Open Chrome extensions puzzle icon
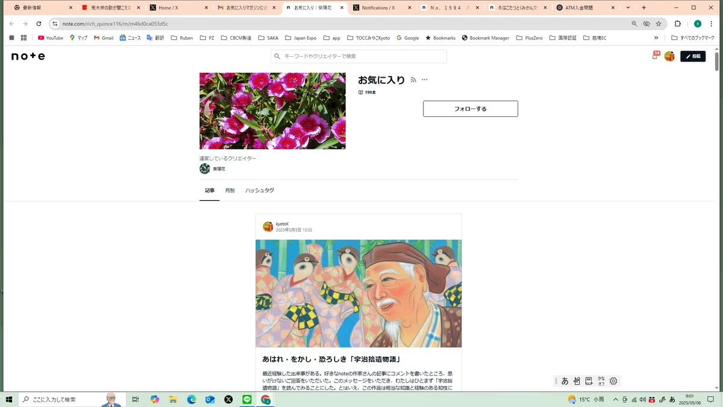 [x=677, y=24]
